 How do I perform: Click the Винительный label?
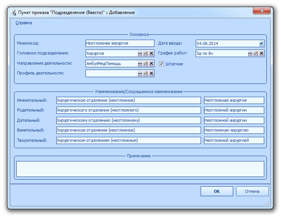pyautogui.click(x=30, y=130)
